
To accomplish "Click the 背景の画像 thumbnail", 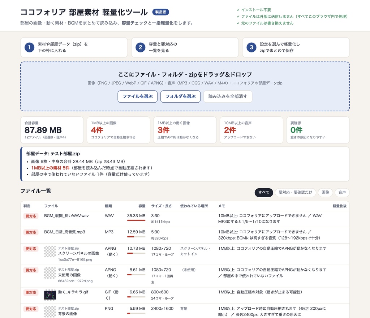I will click(x=50, y=311).
